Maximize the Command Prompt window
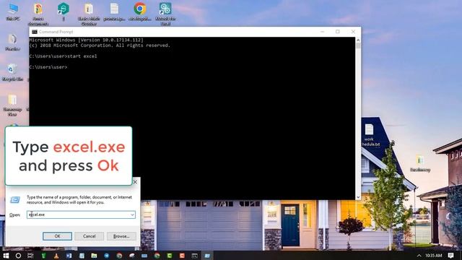Screen dimensions: 462x260 click(x=338, y=32)
